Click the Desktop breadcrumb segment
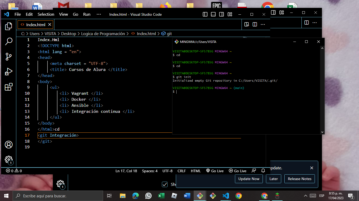 tap(69, 34)
